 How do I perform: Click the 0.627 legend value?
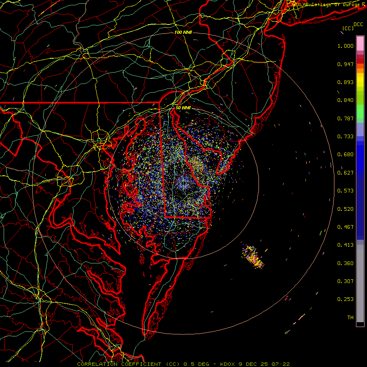click(345, 173)
